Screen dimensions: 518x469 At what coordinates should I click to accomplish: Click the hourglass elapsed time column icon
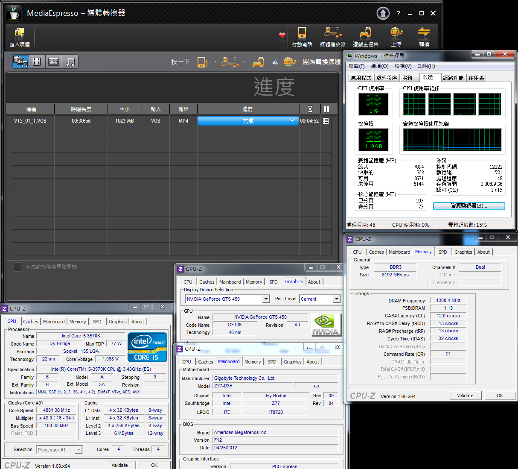click(310, 109)
